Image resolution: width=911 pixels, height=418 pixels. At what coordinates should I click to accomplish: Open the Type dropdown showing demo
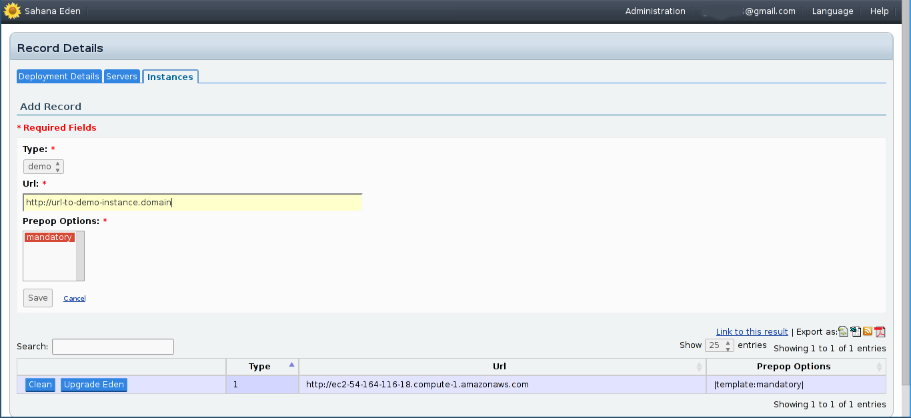[x=44, y=167]
